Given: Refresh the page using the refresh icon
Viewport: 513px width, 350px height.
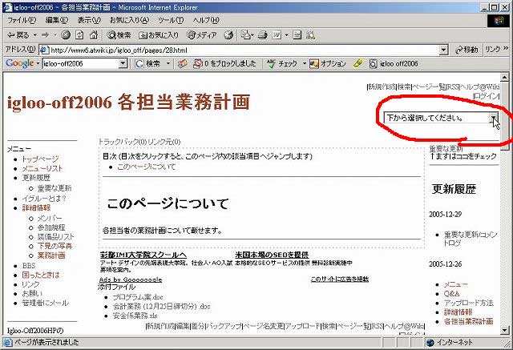Looking at the screenshot, I should (79, 35).
